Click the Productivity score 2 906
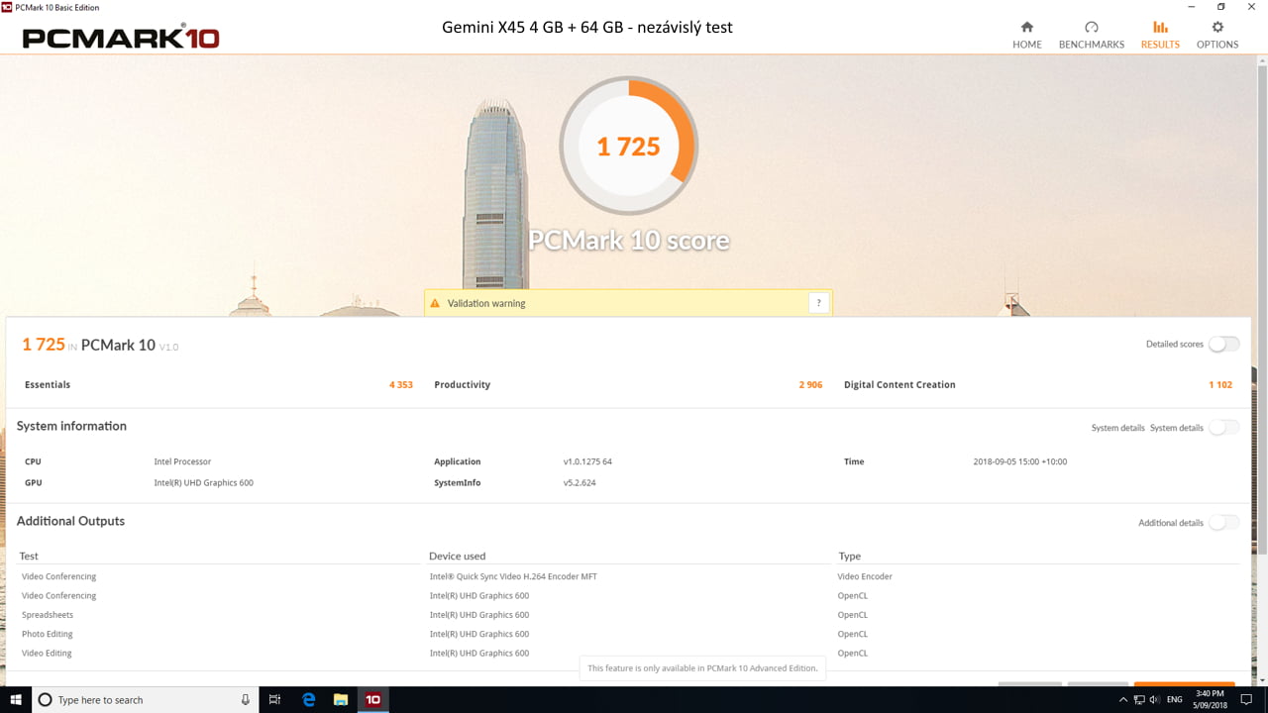 810,384
